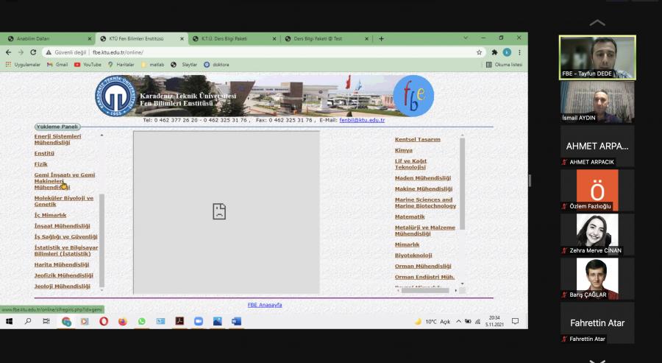
Task: Open the Kimya link
Action: point(404,150)
